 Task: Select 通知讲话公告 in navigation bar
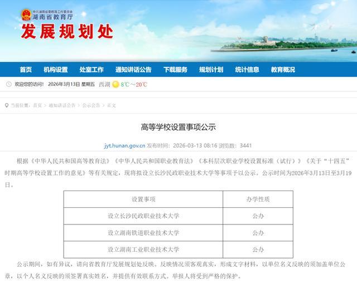tap(133, 70)
